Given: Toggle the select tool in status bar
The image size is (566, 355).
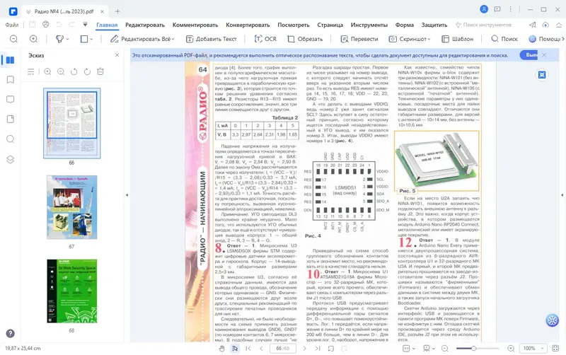Looking at the screenshot, I should 235,348.
